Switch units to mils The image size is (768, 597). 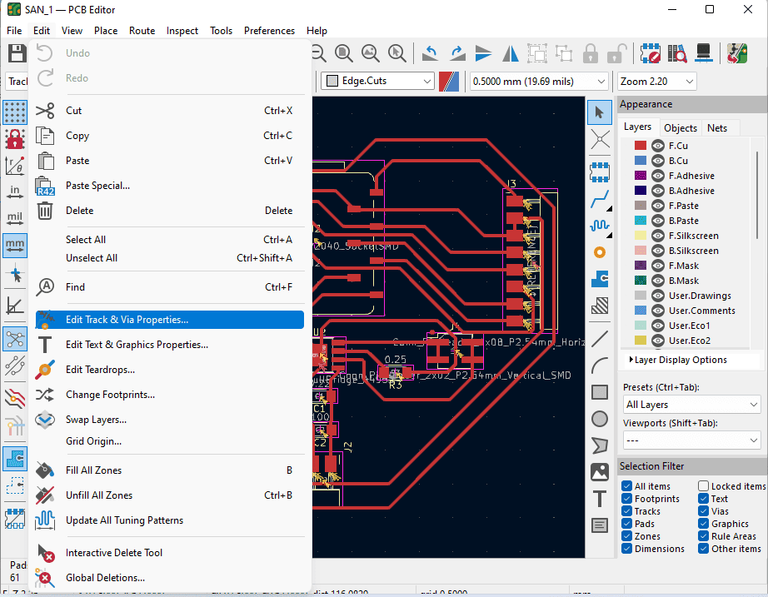(15, 218)
